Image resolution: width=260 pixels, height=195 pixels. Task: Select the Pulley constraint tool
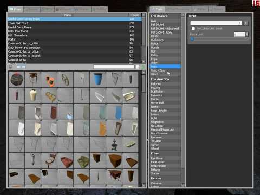[x=165, y=55]
